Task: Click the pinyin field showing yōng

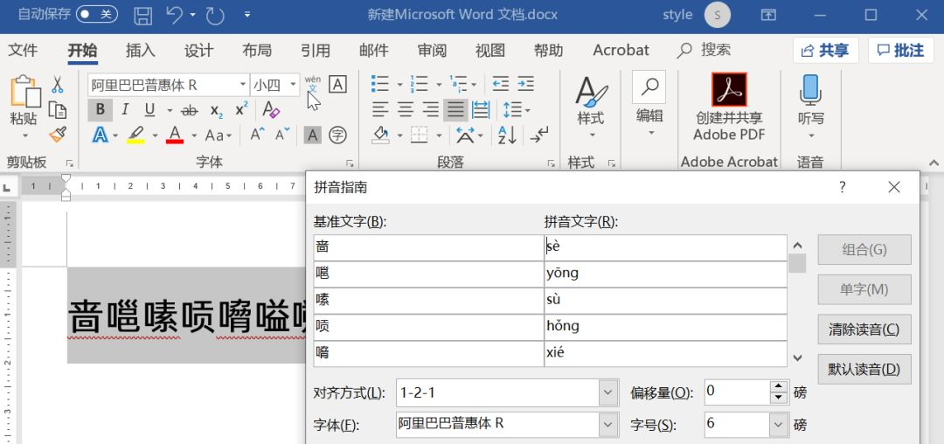Action: tap(665, 274)
